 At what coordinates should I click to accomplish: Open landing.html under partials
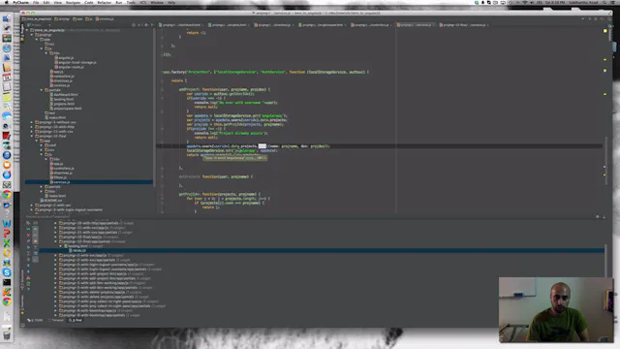(62, 99)
